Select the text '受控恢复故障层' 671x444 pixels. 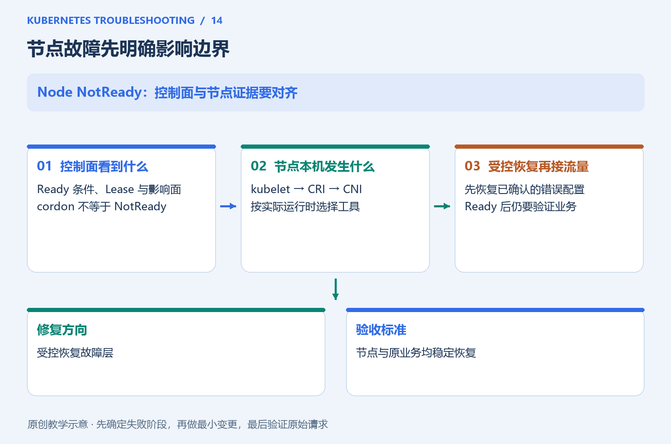pyautogui.click(x=75, y=353)
